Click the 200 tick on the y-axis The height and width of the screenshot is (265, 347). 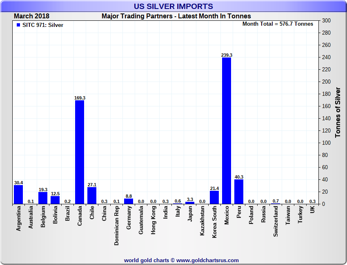click(x=327, y=82)
